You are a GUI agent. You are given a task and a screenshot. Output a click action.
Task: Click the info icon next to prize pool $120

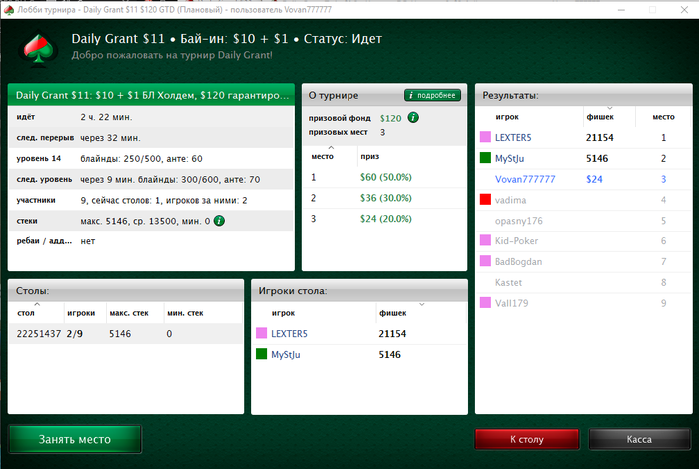pyautogui.click(x=413, y=117)
